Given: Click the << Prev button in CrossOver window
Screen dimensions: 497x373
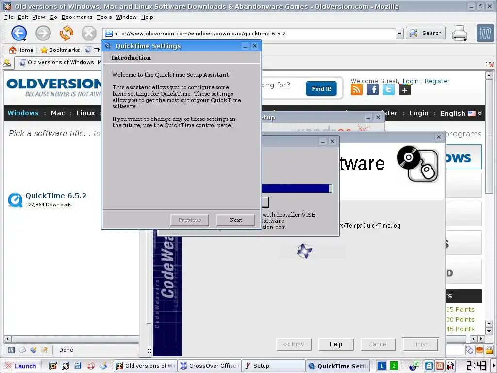Looking at the screenshot, I should pyautogui.click(x=294, y=344).
